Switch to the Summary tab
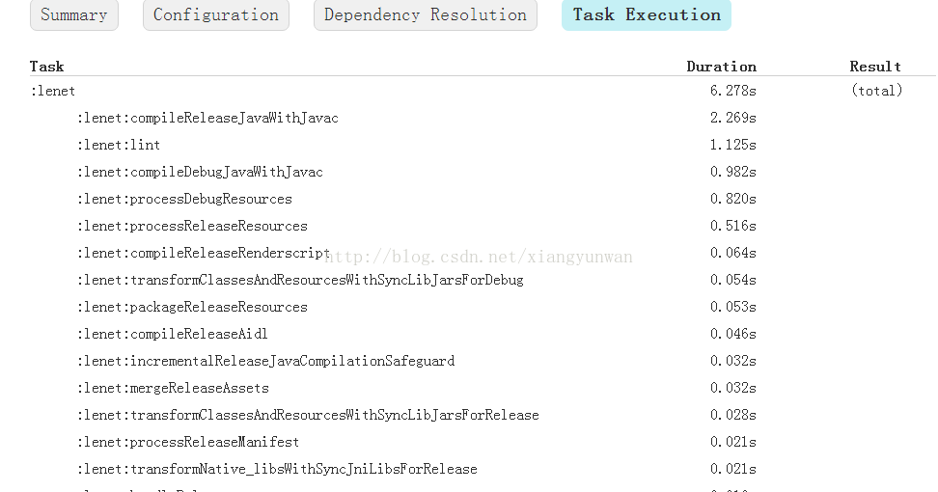The image size is (938, 492). [74, 15]
